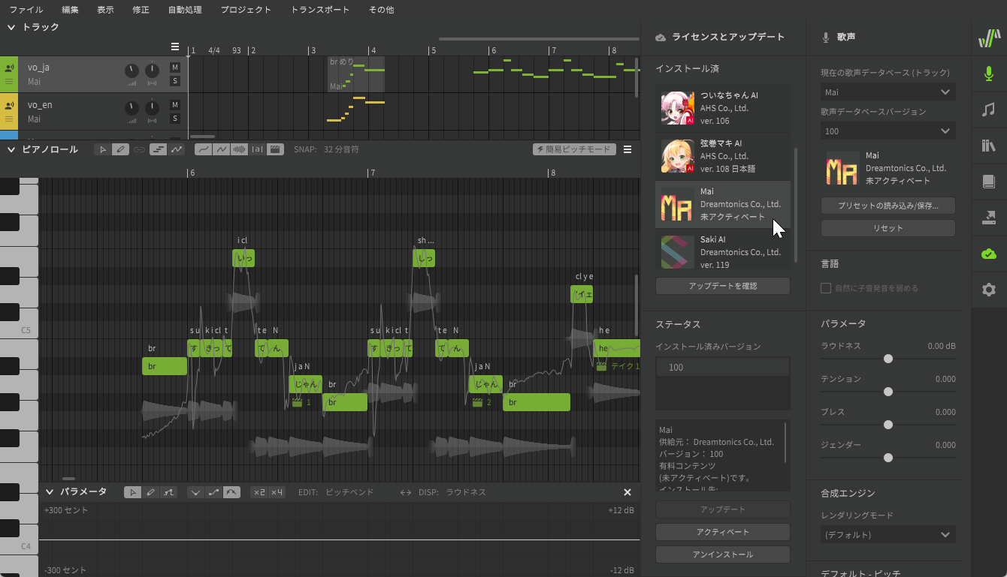Open the 編集 menu

(70, 10)
